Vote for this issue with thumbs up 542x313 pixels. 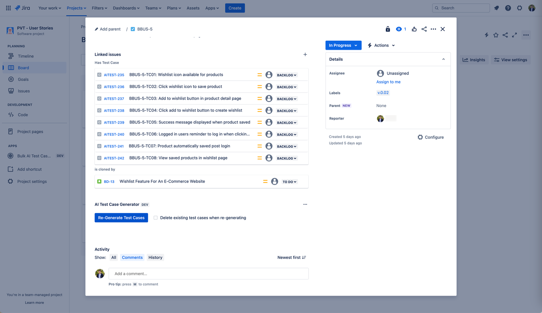[x=414, y=29]
